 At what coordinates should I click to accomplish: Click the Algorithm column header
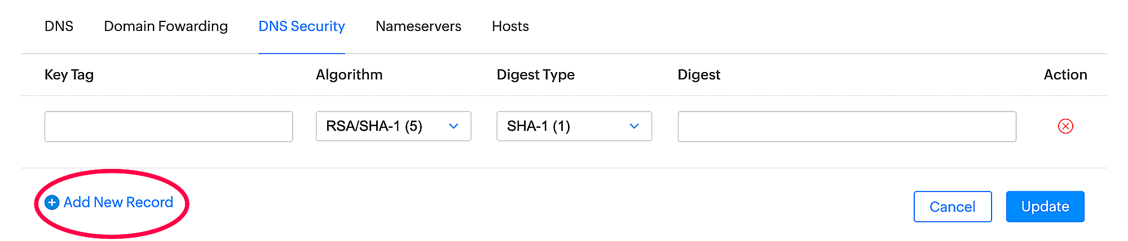[x=349, y=75]
